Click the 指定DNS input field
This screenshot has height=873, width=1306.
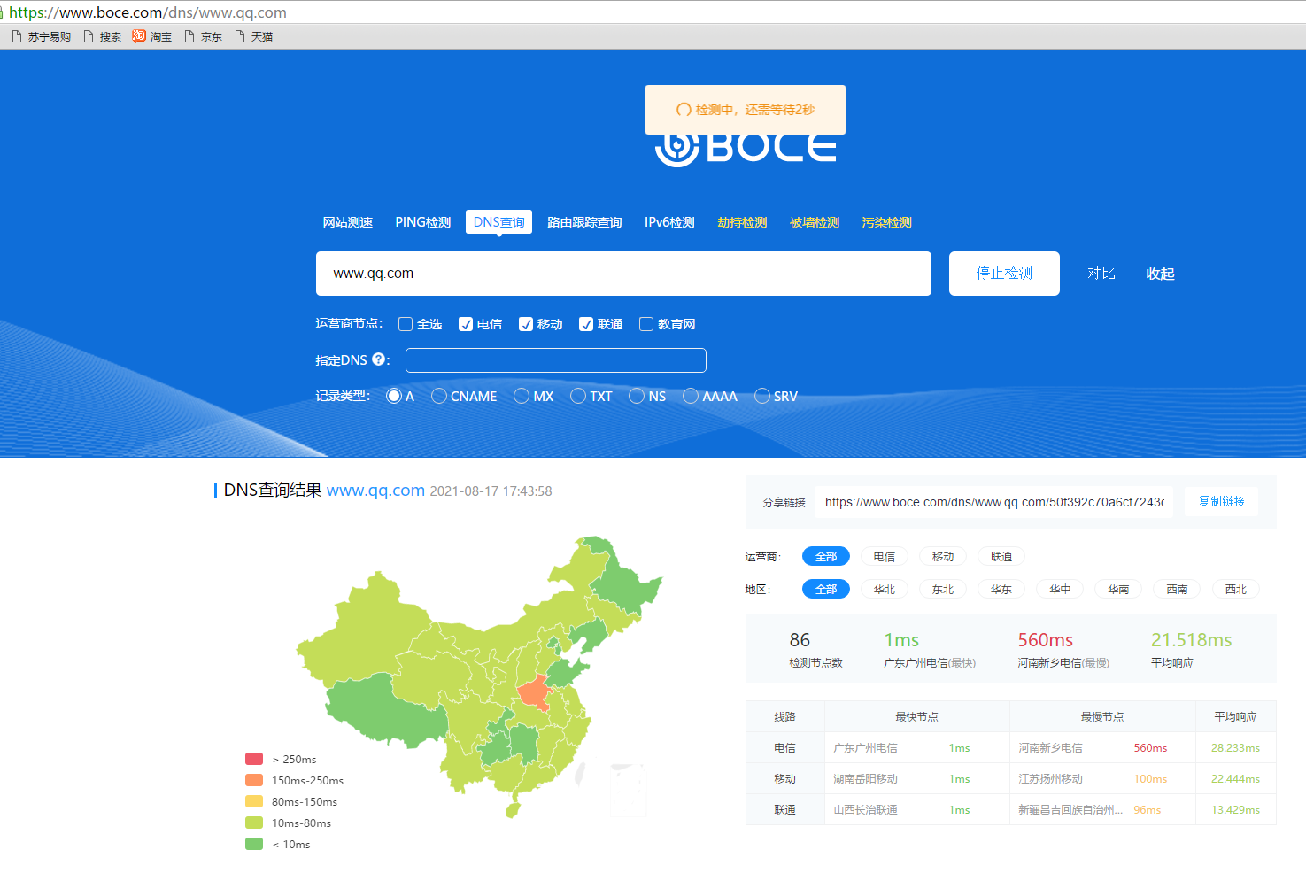click(555, 360)
